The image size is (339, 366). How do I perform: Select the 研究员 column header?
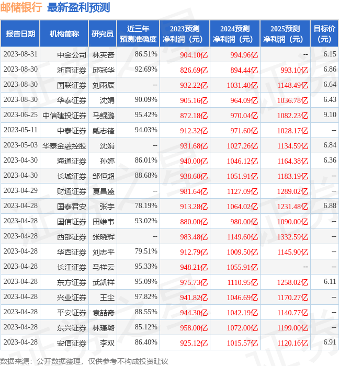coord(103,34)
